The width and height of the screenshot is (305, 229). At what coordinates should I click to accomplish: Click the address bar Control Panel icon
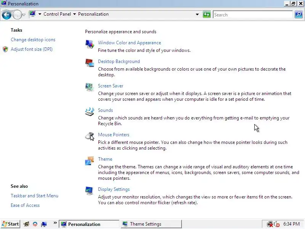[x=32, y=14]
